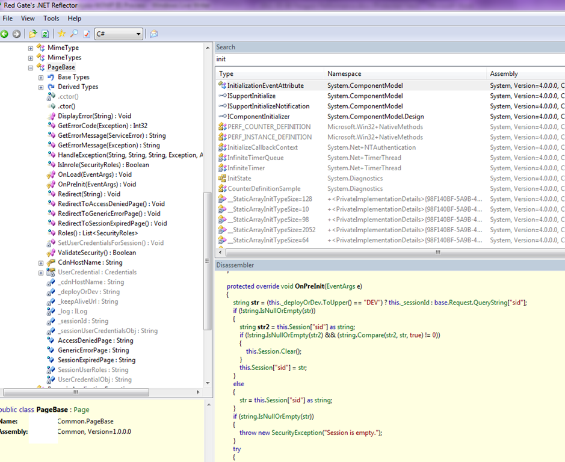565x462 pixels.
Task: Expand the MimeTypes tree node
Action: (31, 58)
